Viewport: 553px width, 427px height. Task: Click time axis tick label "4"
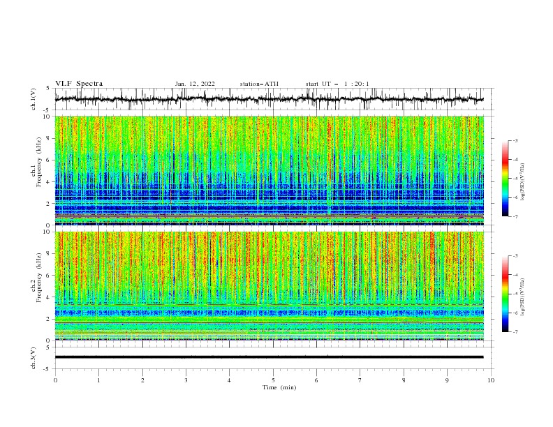click(x=229, y=380)
